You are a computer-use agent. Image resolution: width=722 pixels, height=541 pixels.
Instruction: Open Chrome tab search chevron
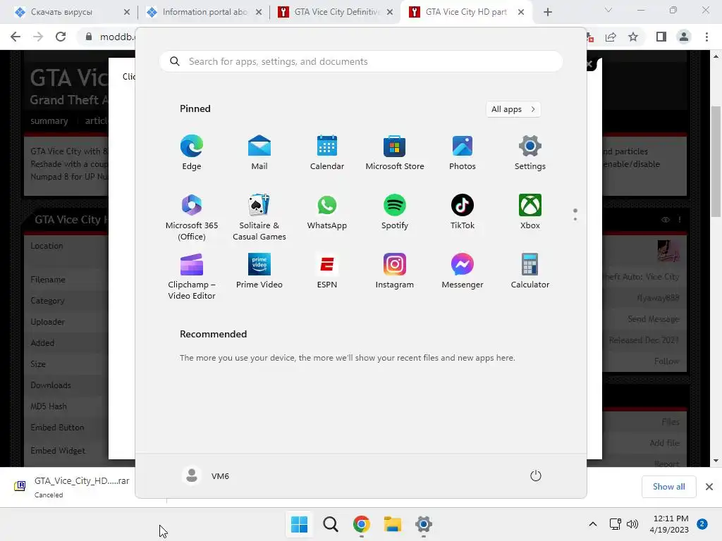[608, 10]
